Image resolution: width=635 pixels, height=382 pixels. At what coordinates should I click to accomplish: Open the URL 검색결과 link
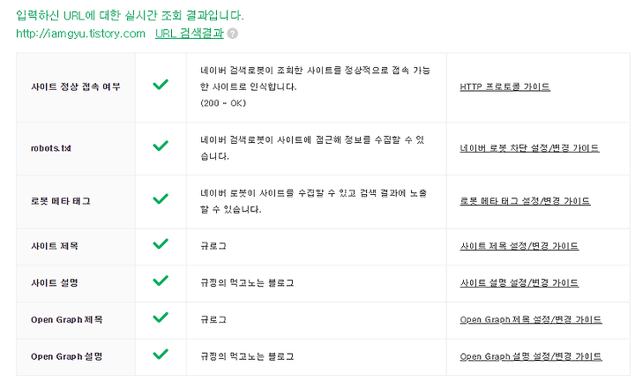(189, 34)
